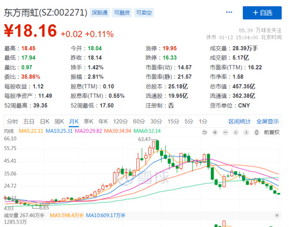Show the 1分 interval chart

(x=203, y=121)
